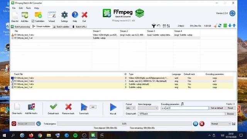Select the Movie_test_1.mkv file row

106,35
